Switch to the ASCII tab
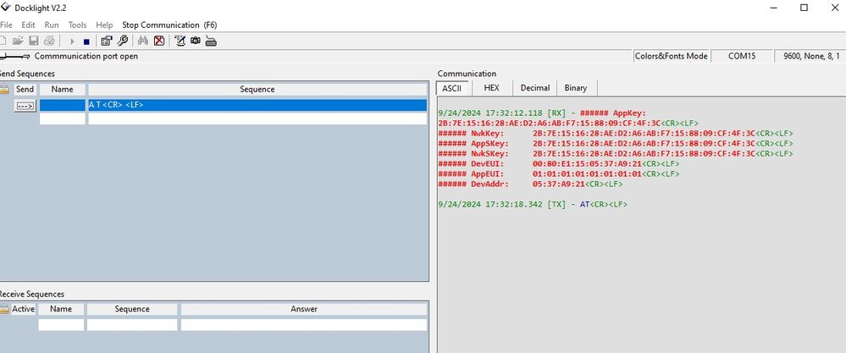The image size is (846, 353). 453,88
